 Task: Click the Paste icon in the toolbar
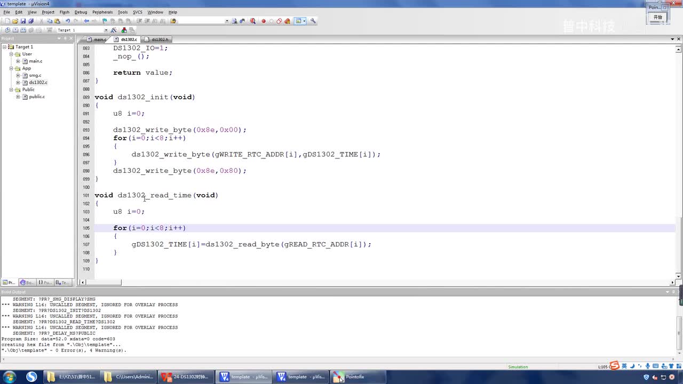[x=57, y=21]
